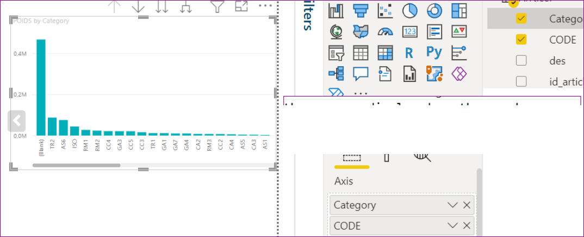Select the treemap visualization
Viewport: 584px width, 237px height.
coord(459,11)
